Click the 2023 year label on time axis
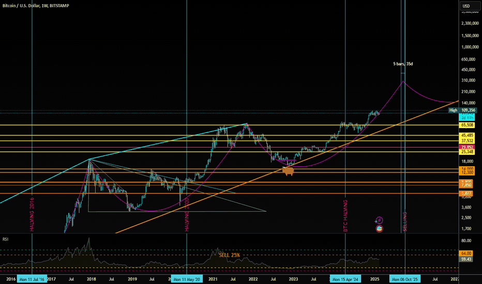 293,279
